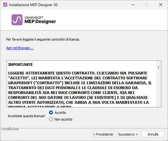This screenshot has width=168, height=141.
Task: Click the InstallBuilder label
Action: pos(10,129)
